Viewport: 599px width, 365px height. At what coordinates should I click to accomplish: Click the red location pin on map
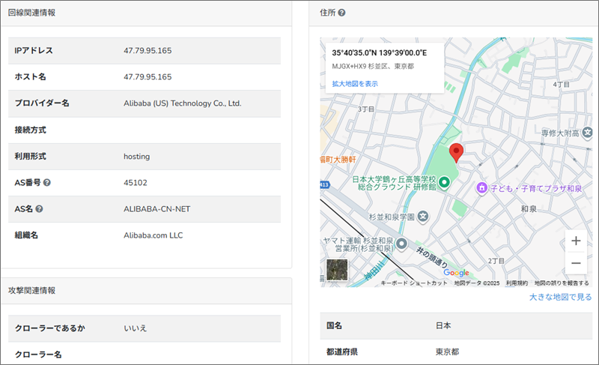point(456,153)
